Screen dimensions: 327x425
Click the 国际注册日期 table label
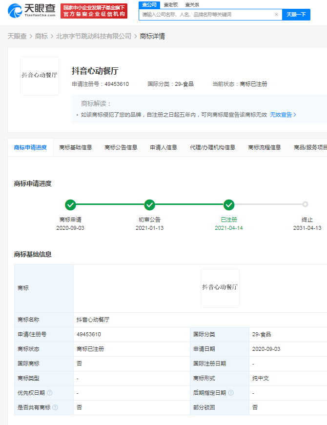coord(209,364)
